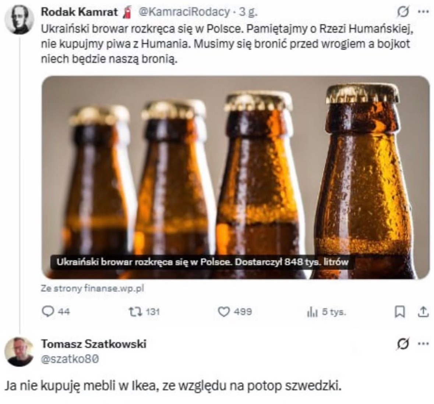Go to the @KamraciRodacy handle
Screen dimensions: 434x404
tap(184, 12)
